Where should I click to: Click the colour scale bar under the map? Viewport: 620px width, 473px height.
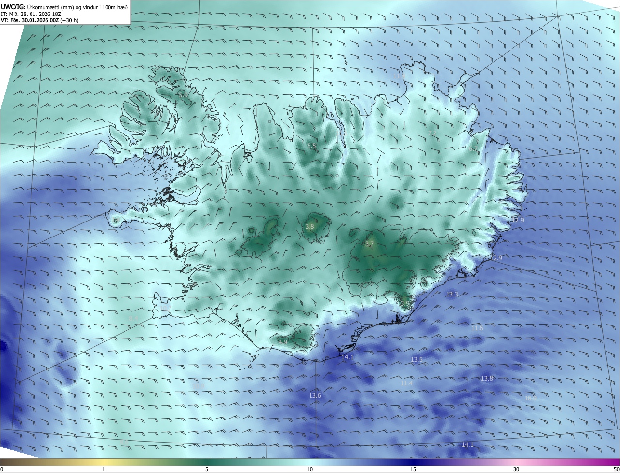click(310, 462)
